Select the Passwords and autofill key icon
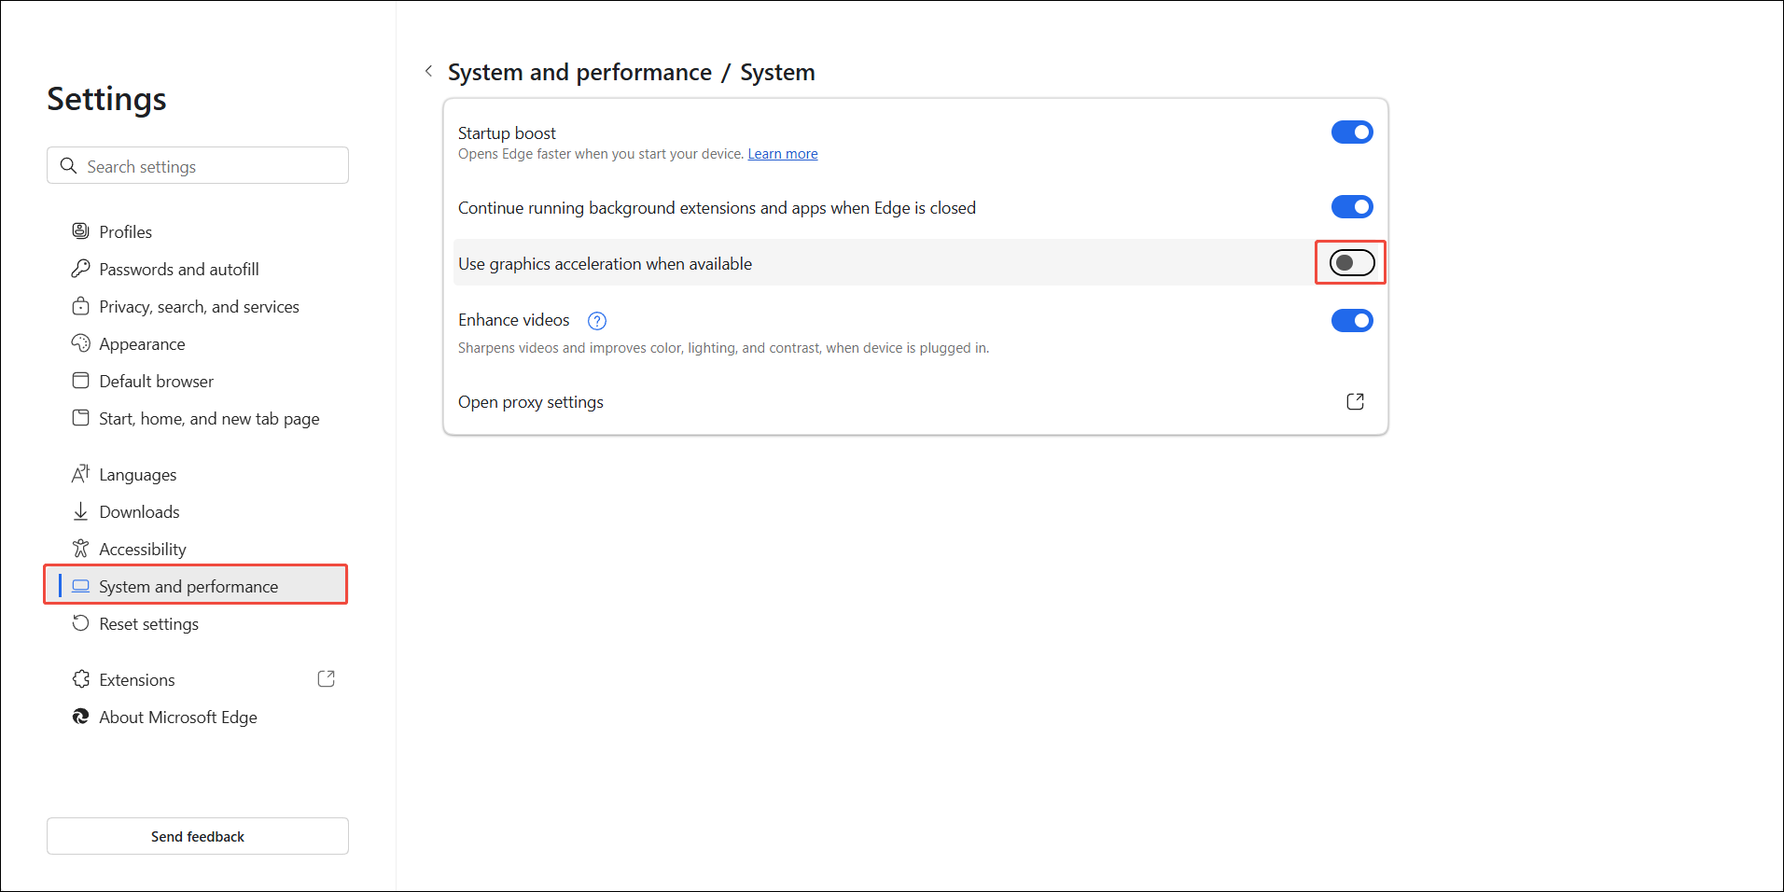 point(81,269)
